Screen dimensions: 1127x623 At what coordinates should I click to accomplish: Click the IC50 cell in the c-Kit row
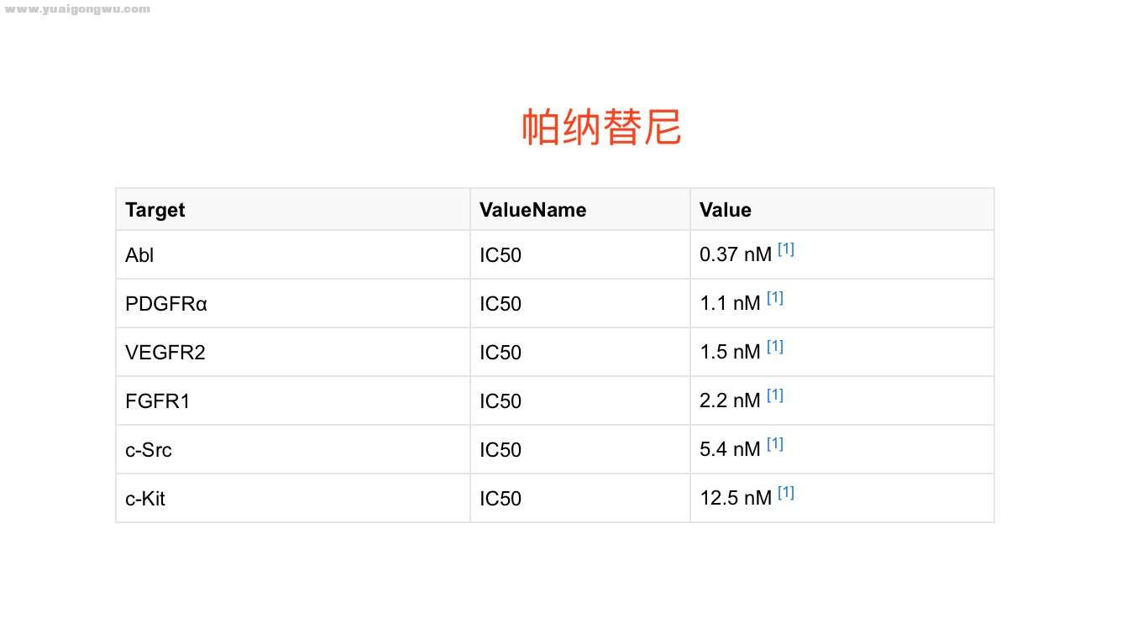501,499
